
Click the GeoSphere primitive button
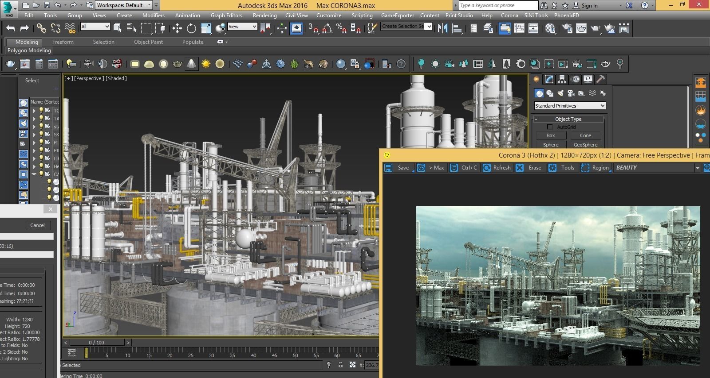pyautogui.click(x=585, y=145)
